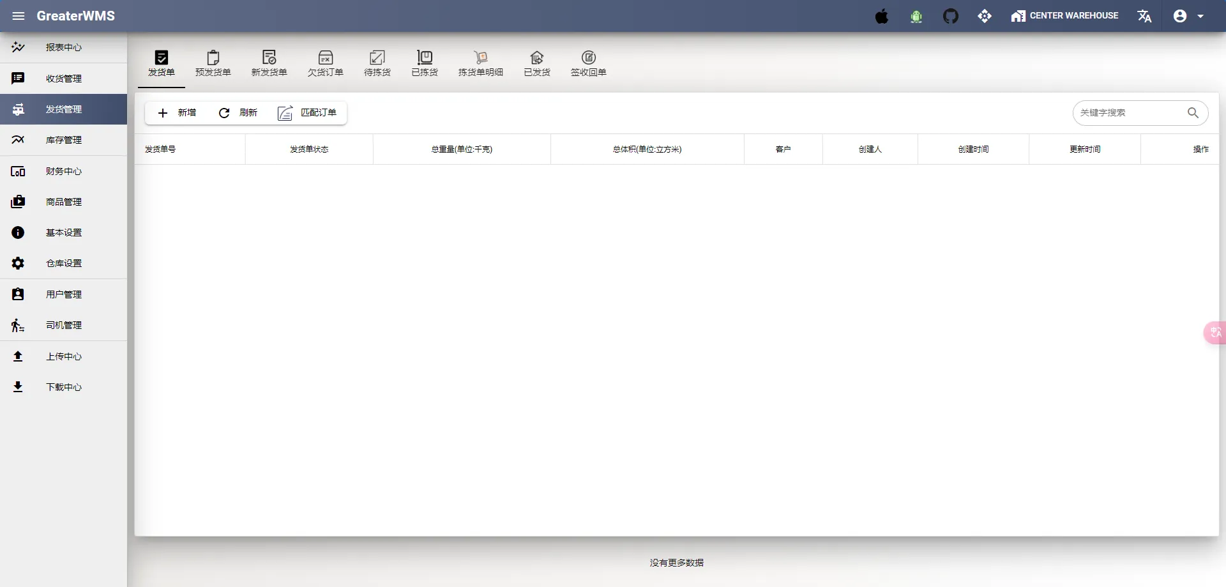Switch to the 新发货单 tab

(269, 64)
